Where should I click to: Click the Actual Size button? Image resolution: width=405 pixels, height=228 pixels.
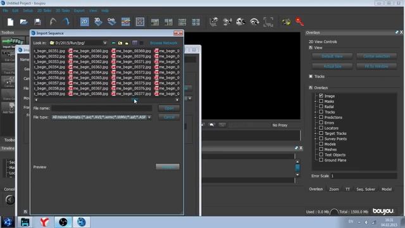click(x=332, y=66)
